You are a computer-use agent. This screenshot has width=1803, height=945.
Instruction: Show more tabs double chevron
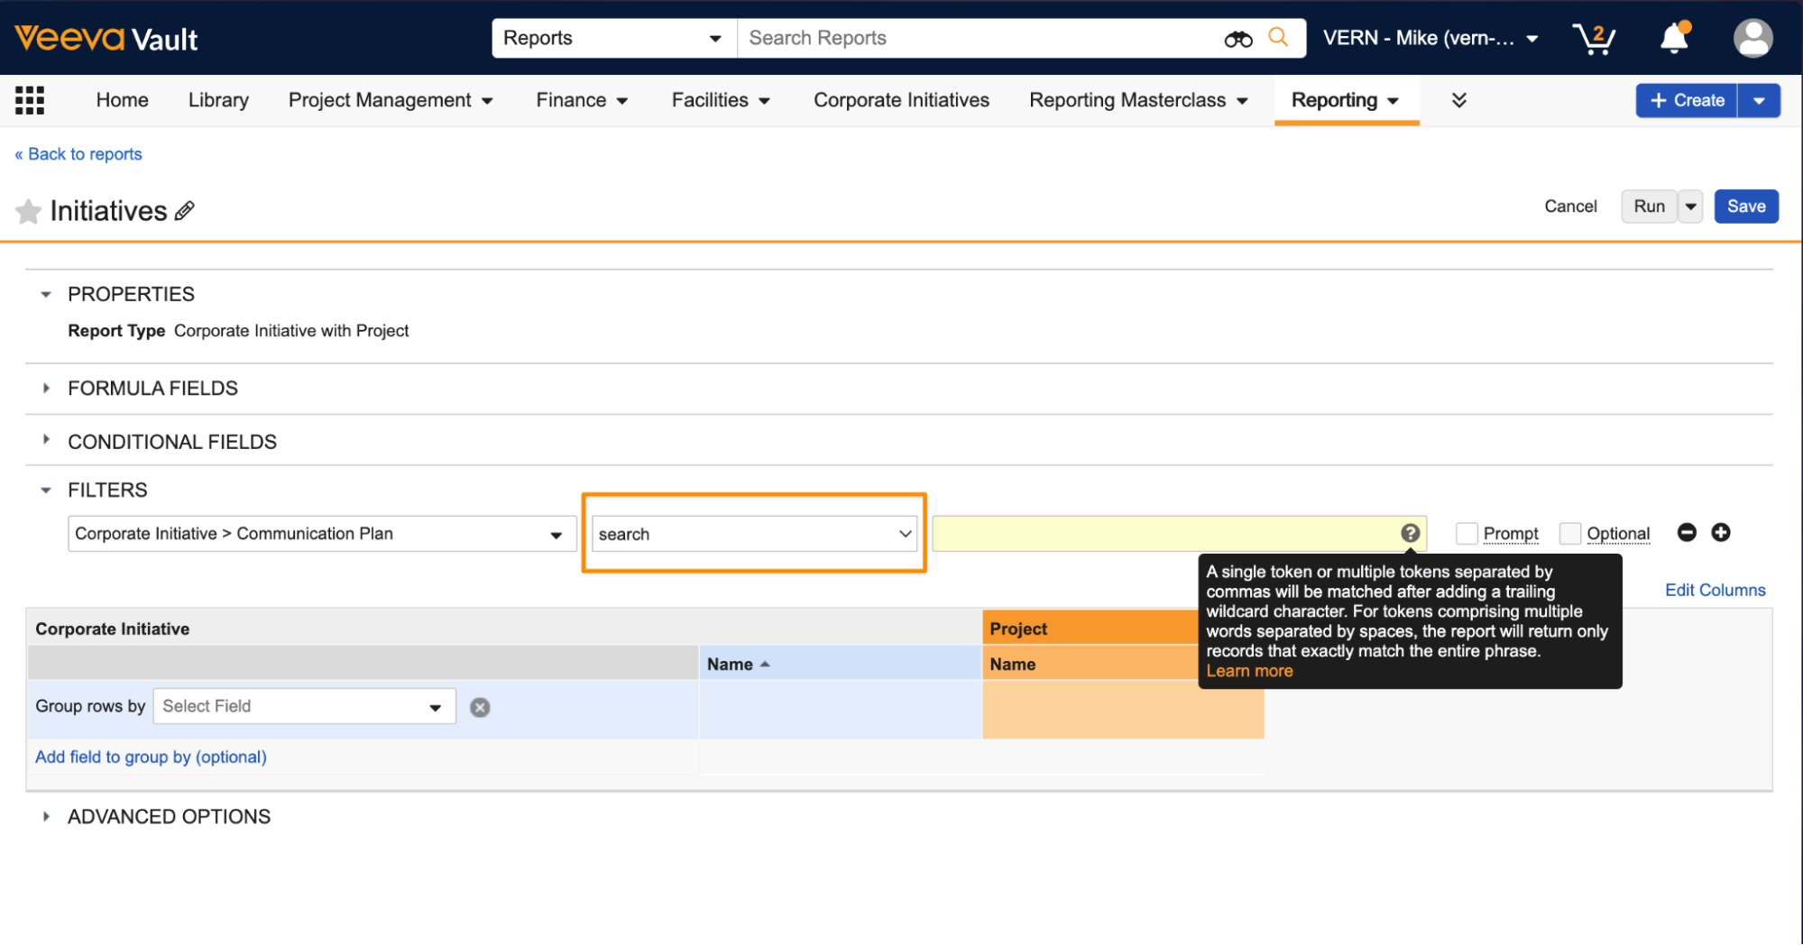pyautogui.click(x=1458, y=100)
